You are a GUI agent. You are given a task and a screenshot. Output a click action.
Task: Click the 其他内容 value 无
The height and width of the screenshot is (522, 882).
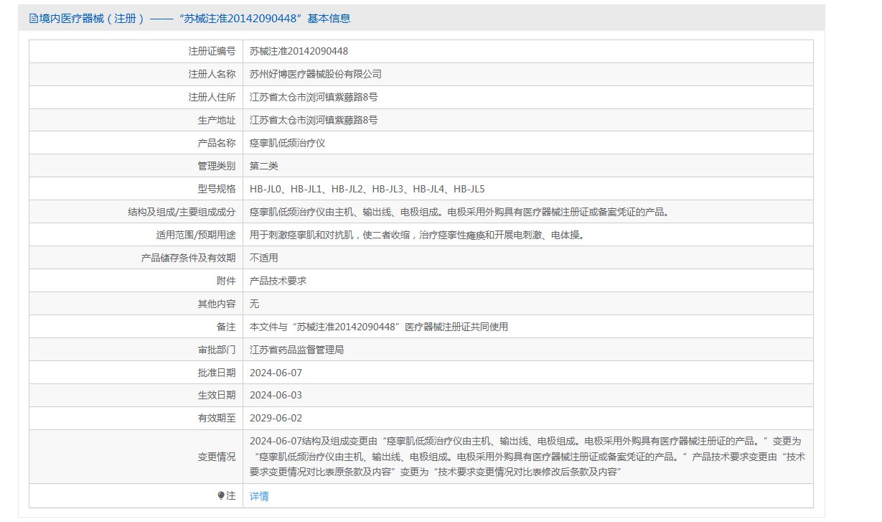click(x=255, y=304)
